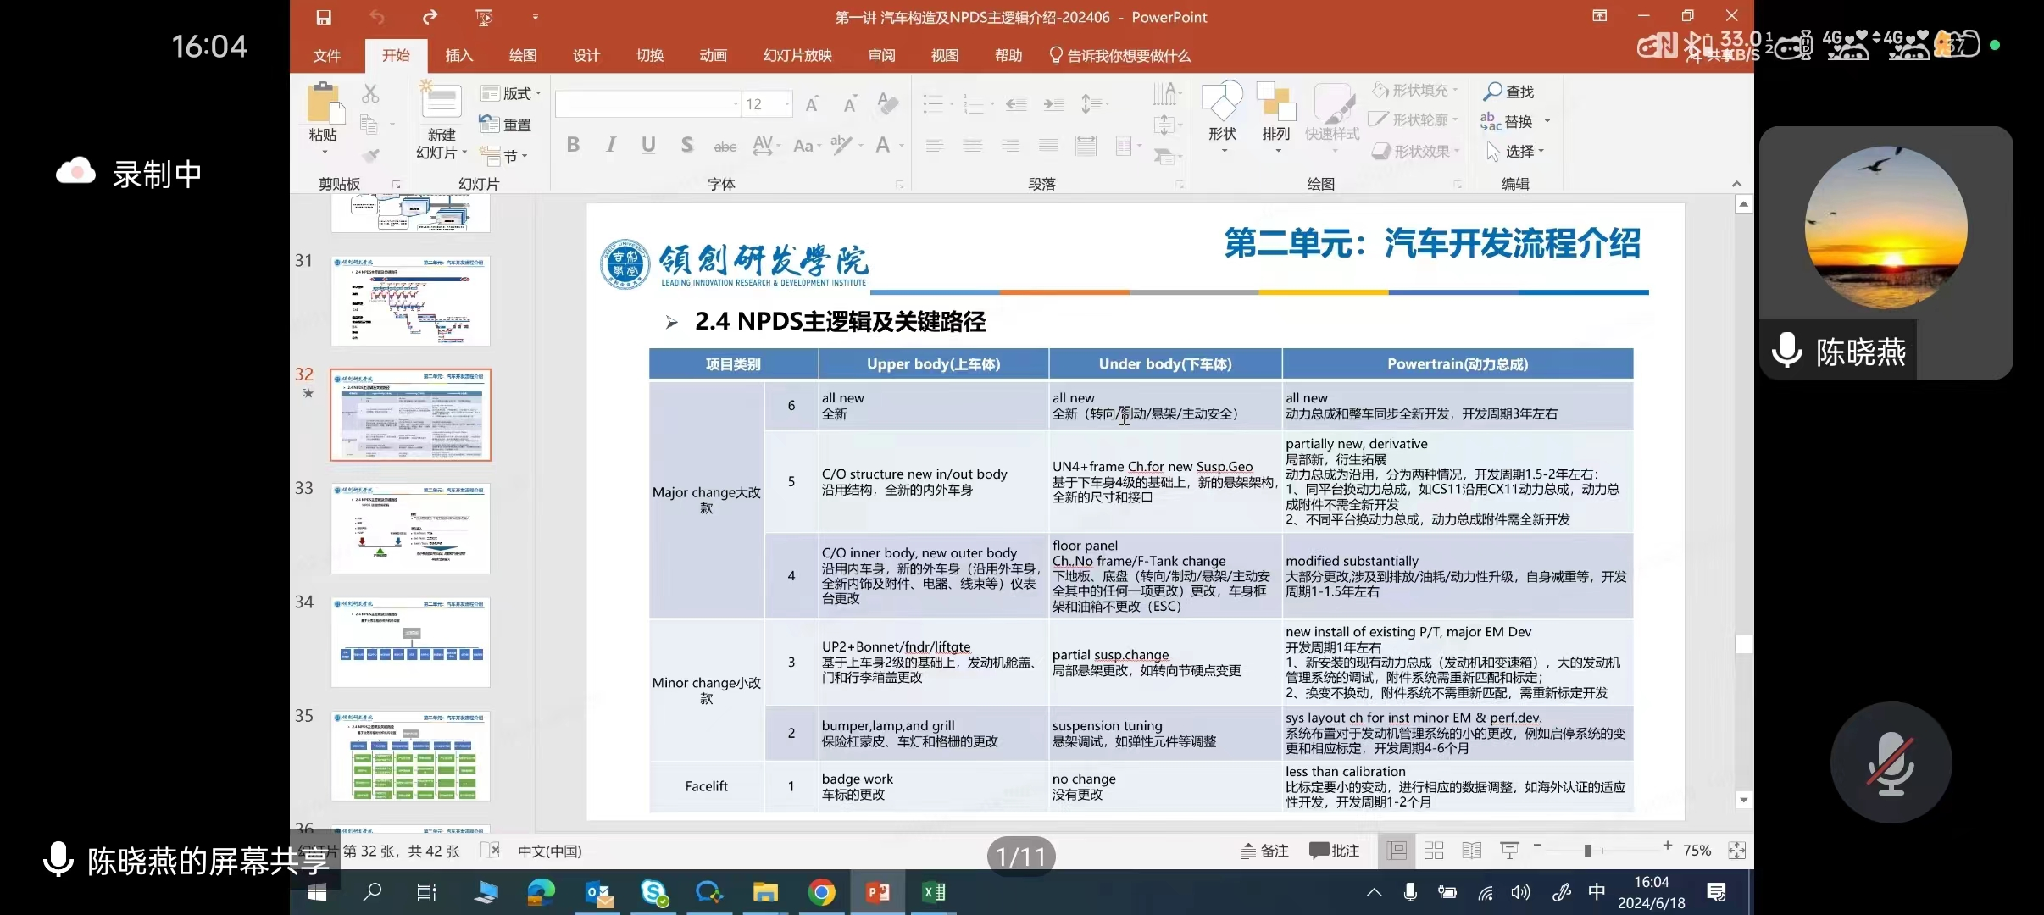Open the 视图 ribbon tab

pos(945,56)
